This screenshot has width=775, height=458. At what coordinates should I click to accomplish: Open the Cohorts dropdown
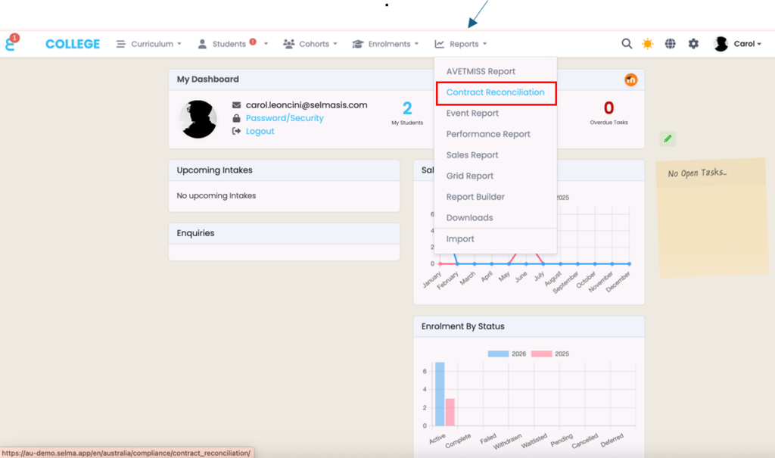(310, 44)
